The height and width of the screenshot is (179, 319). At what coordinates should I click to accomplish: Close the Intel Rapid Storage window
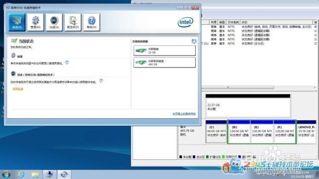[x=195, y=8]
